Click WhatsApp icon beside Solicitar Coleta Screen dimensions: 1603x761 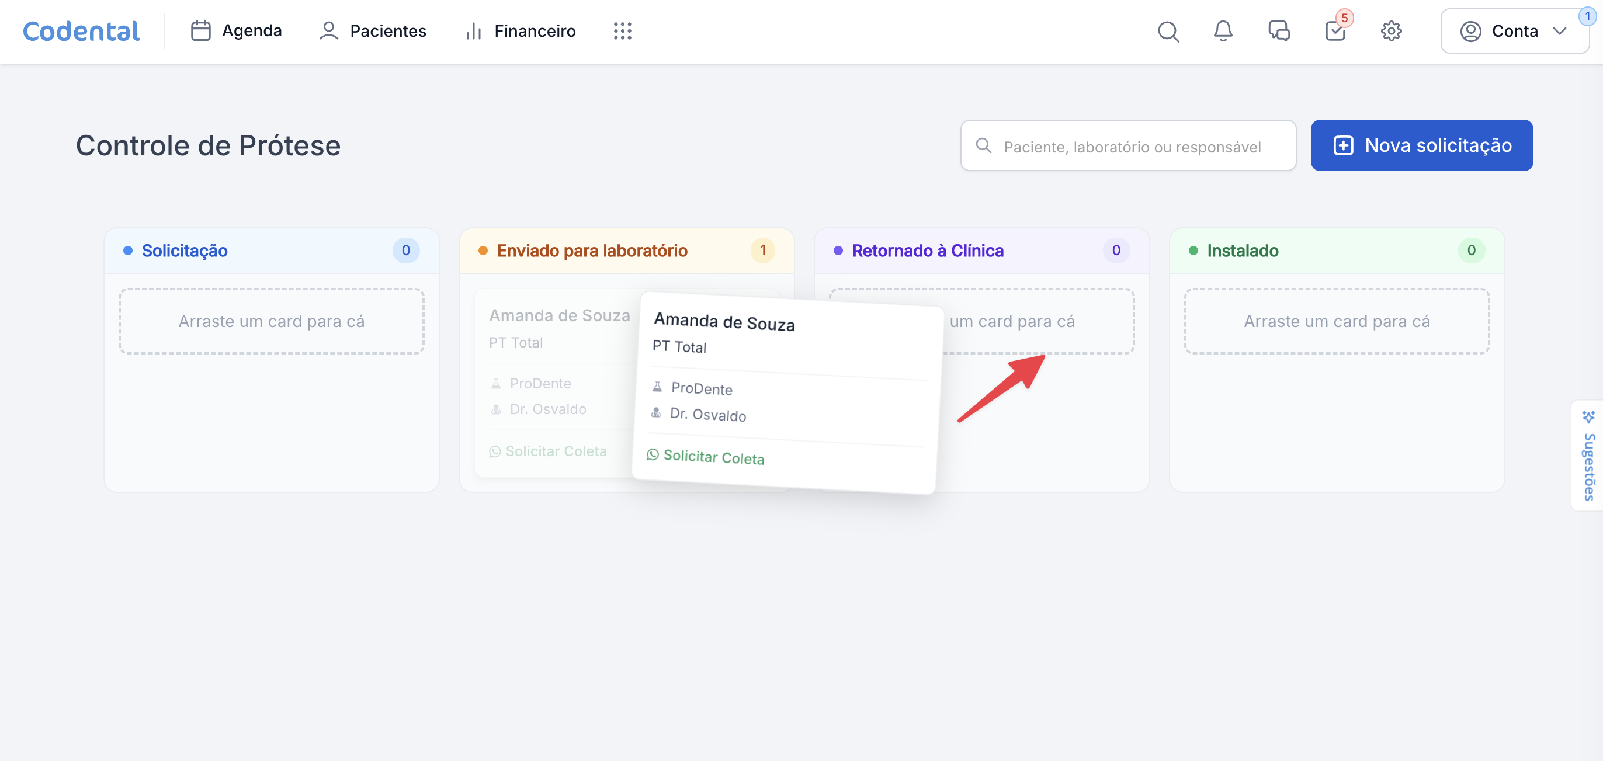pos(652,455)
